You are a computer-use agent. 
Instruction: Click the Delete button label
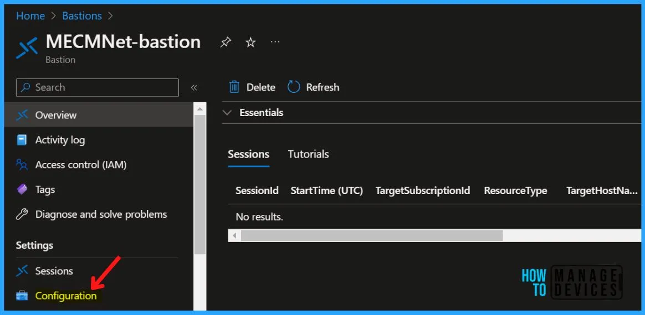point(261,87)
